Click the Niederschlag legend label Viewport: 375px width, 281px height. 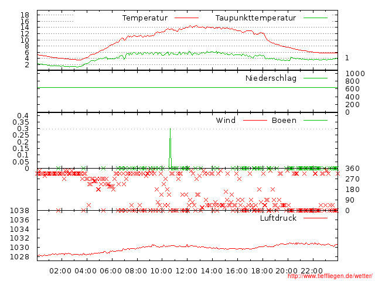(x=271, y=78)
